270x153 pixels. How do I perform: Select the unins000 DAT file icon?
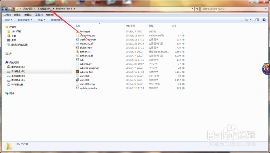point(77,76)
